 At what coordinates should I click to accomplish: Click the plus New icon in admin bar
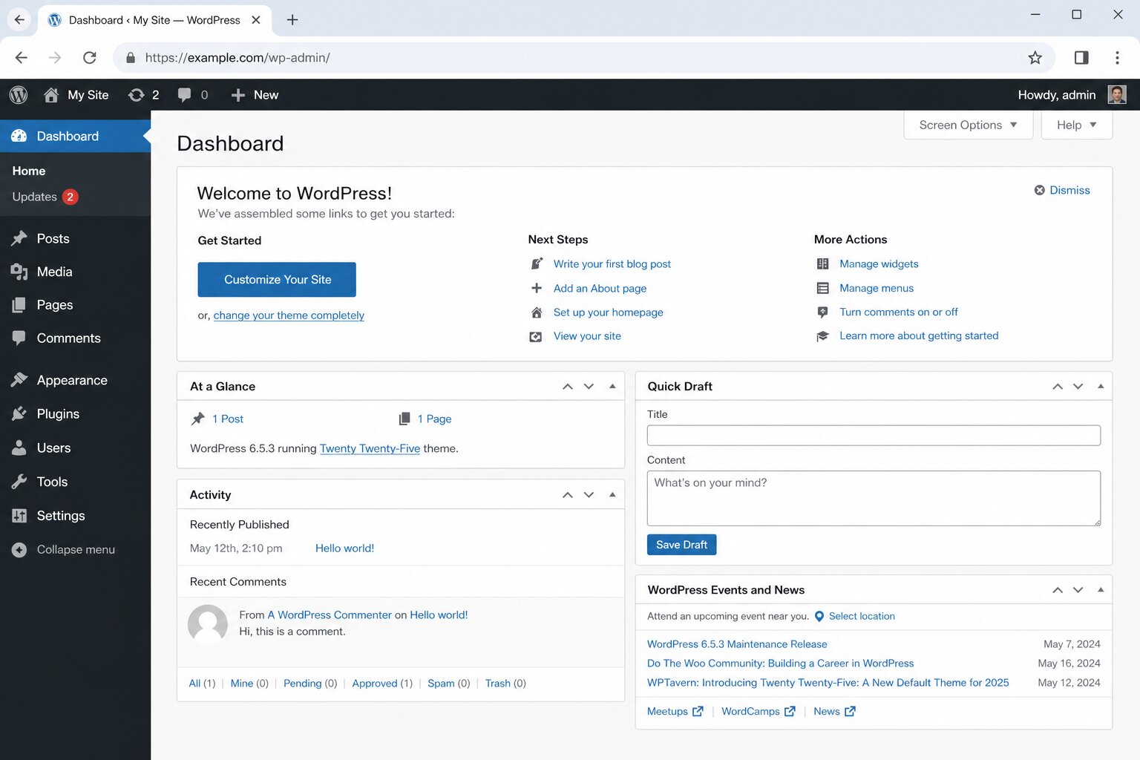(238, 95)
